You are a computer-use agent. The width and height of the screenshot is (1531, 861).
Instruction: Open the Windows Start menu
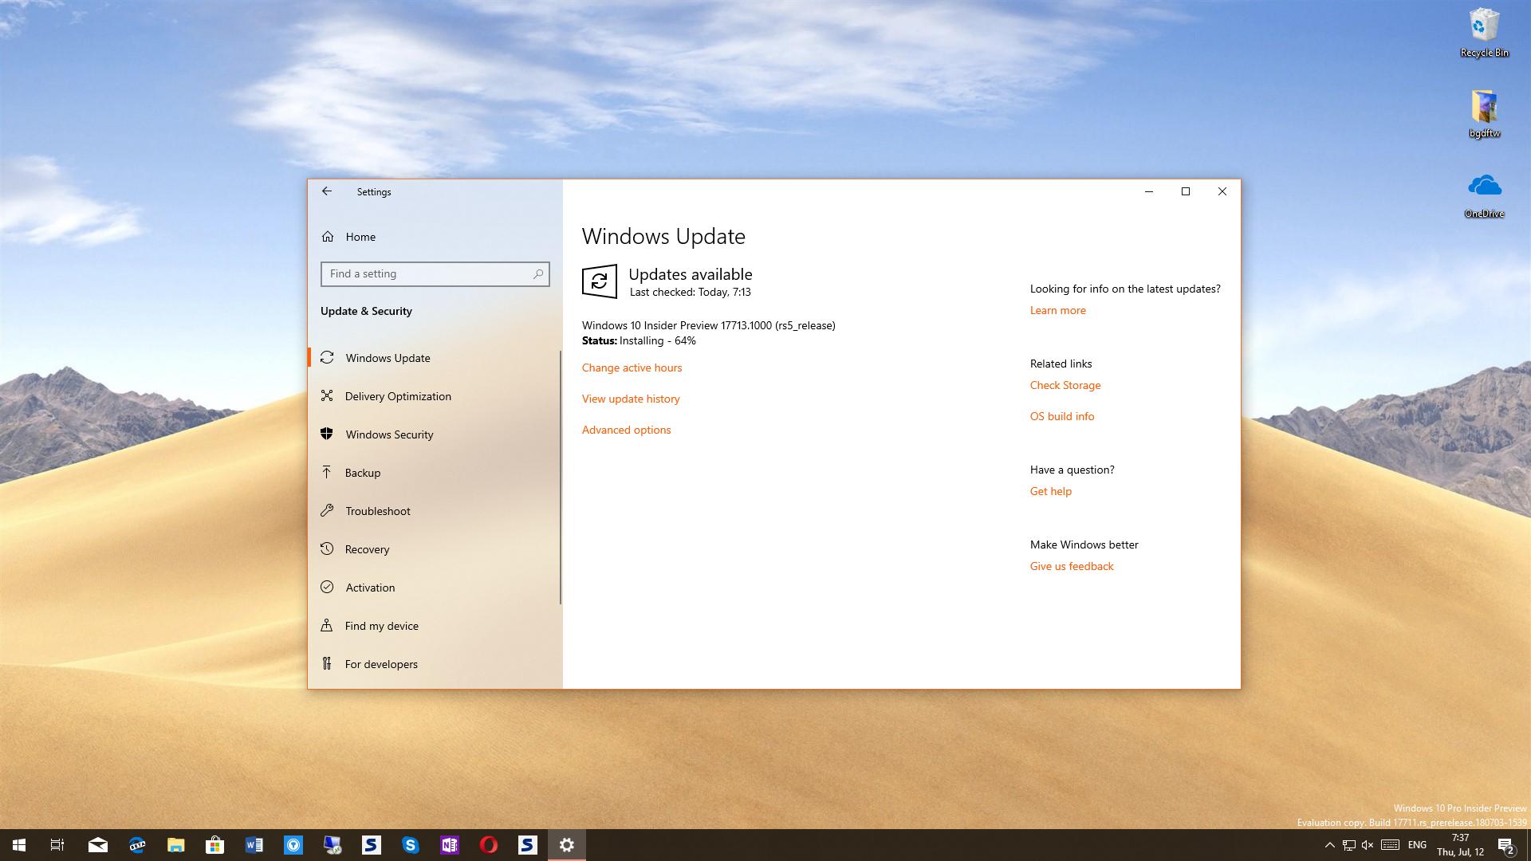(x=19, y=845)
